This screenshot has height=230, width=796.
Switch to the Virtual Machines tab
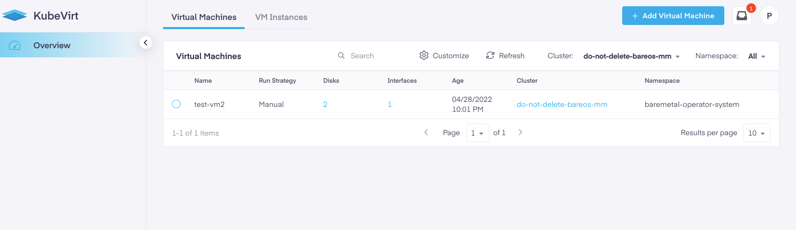point(204,17)
